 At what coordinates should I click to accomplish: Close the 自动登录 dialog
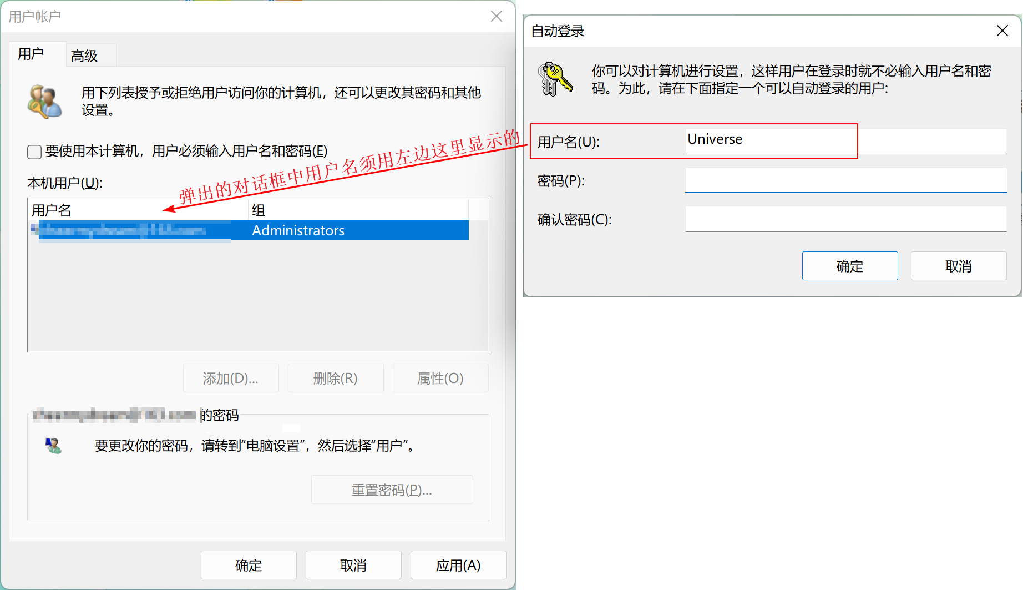pos(1002,31)
